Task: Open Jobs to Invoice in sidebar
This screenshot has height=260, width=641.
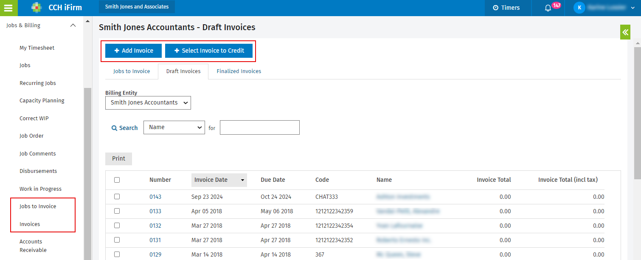Action: pyautogui.click(x=38, y=206)
